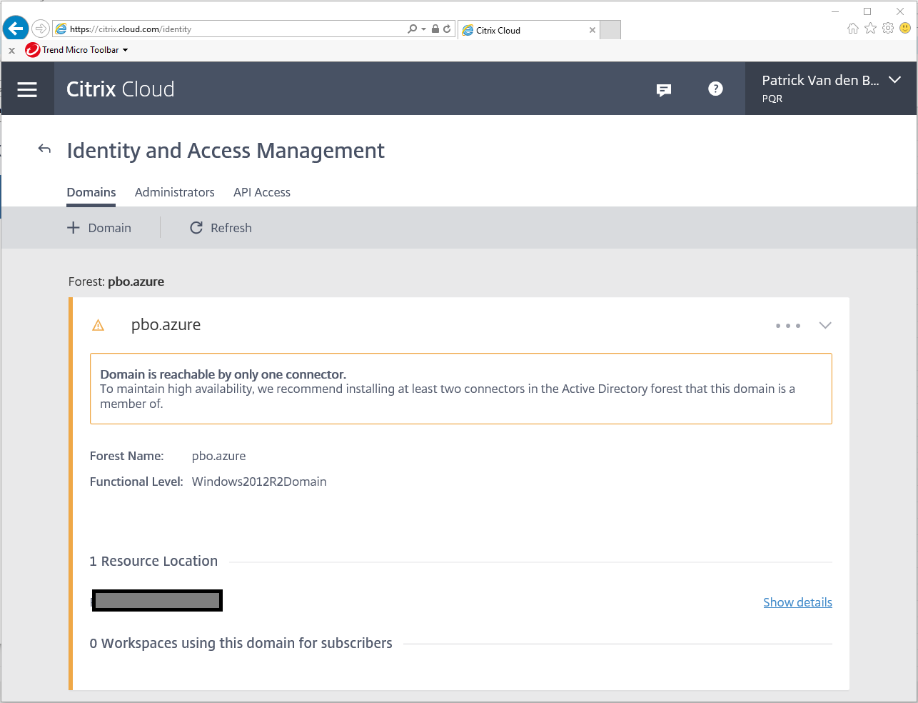Image resolution: width=918 pixels, height=703 pixels.
Task: Click the chat feedback icon in header
Action: pos(664,89)
